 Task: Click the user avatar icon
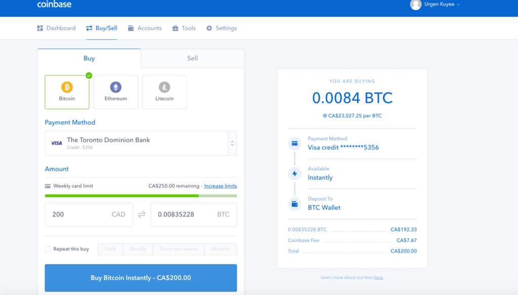coord(416,5)
